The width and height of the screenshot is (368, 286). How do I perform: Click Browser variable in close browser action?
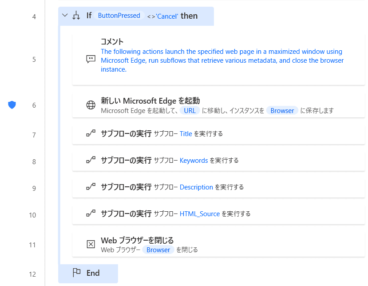[158, 250]
